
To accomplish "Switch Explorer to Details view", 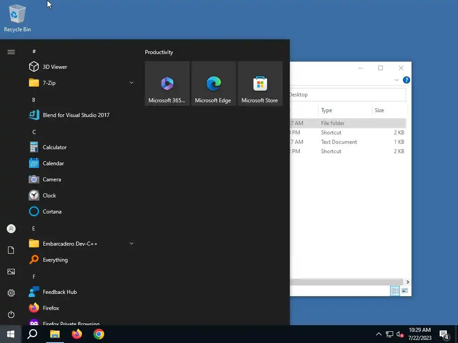I will 395,291.
